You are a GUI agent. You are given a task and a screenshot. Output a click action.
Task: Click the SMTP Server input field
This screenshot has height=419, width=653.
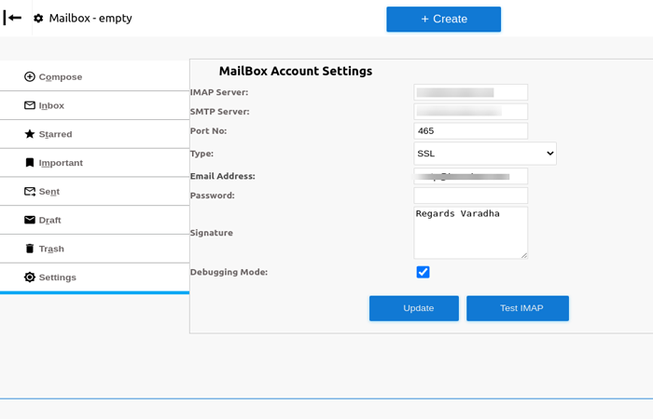[470, 112]
